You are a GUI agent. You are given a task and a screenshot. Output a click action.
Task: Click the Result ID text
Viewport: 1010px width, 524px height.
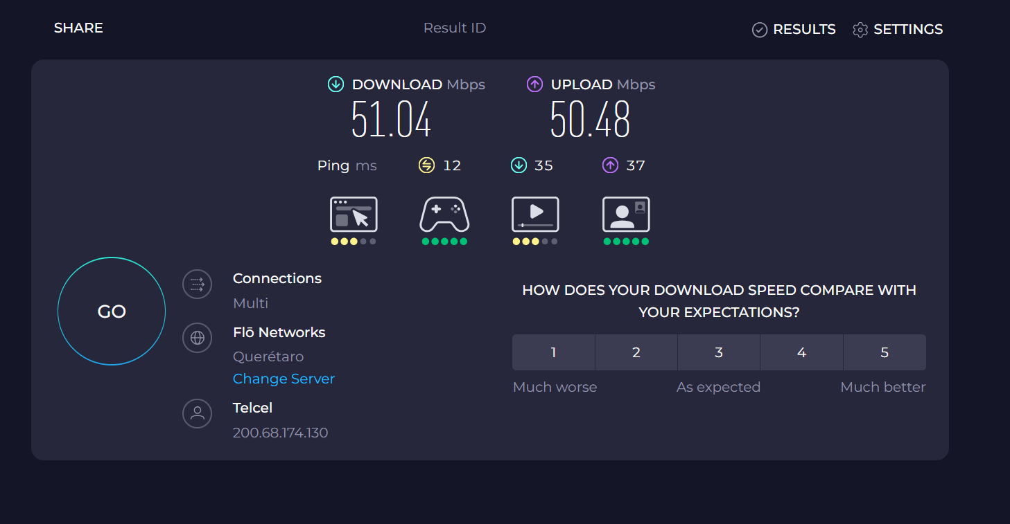(455, 28)
